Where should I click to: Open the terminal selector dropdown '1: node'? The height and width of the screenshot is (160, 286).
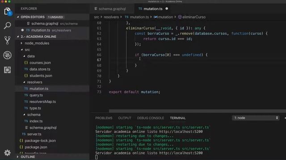click(x=256, y=118)
